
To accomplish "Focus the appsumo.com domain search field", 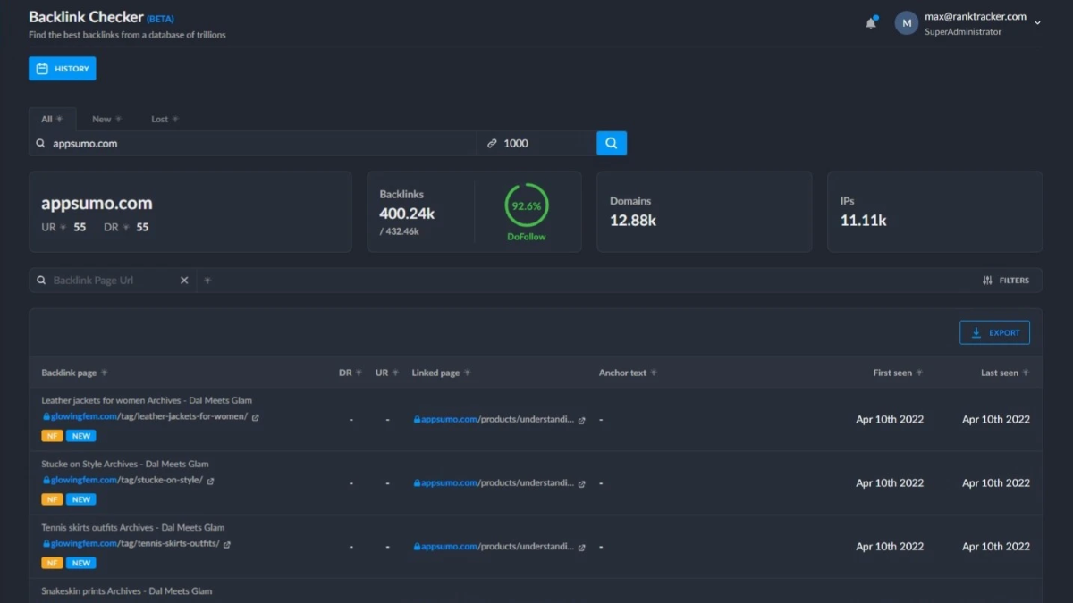I will tap(253, 143).
